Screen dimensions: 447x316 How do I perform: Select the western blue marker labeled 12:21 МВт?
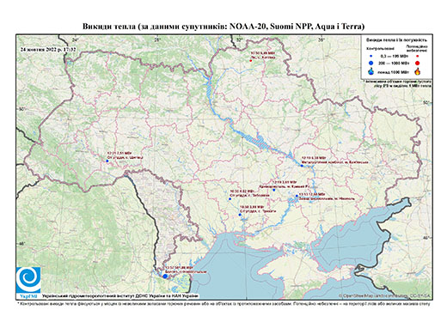(x=107, y=161)
